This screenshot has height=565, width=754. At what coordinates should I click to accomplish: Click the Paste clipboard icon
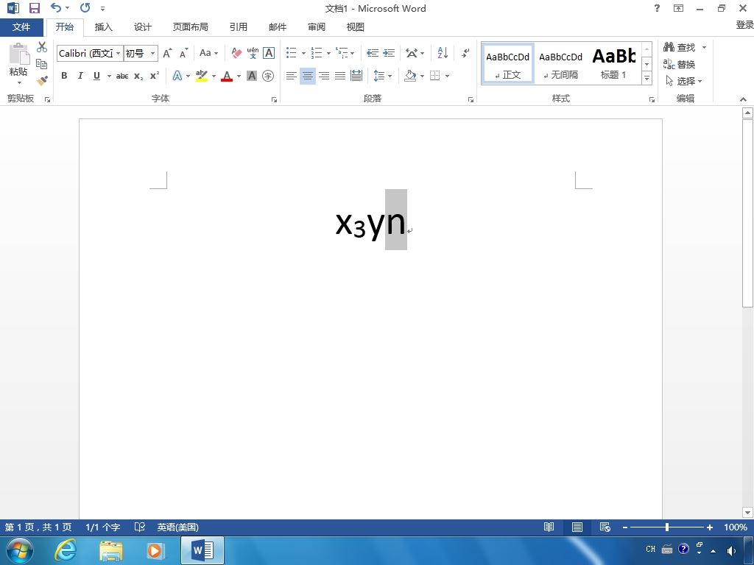click(x=18, y=54)
